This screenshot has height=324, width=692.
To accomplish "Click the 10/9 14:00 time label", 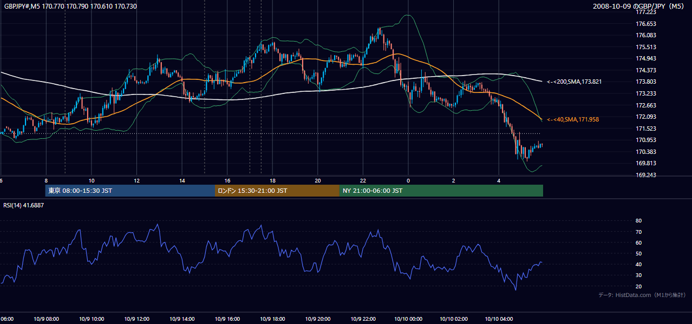I will click(x=182, y=319).
